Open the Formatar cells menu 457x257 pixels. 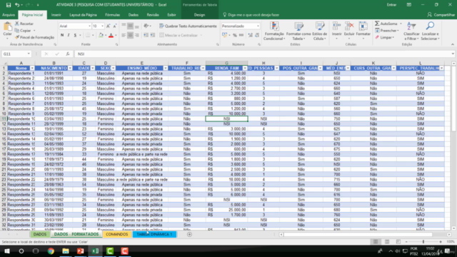(x=363, y=31)
